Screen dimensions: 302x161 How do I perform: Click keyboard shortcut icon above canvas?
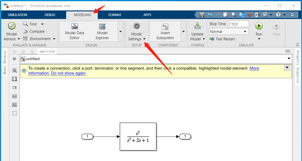pos(288,51)
